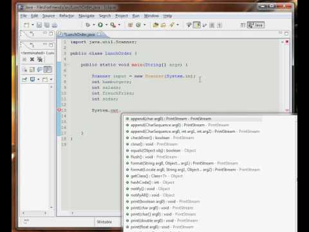Viewport: 309px width, 232px height.
Task: Select flush() : void proposal
Action: tap(154, 157)
